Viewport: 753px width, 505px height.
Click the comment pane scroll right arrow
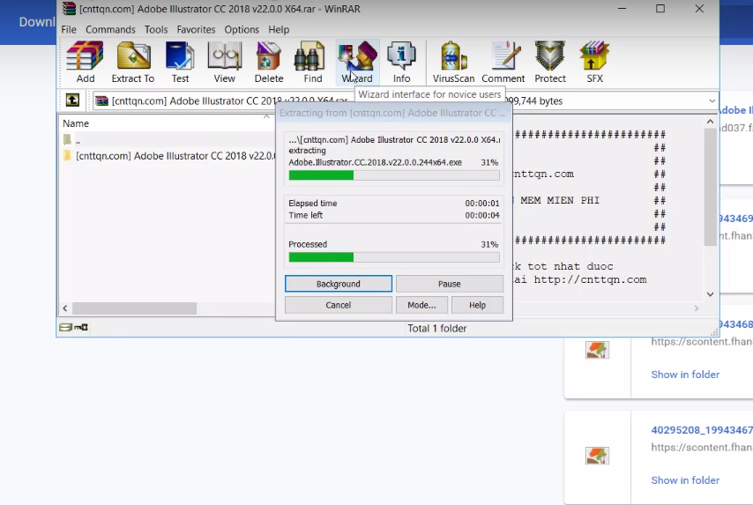coord(697,308)
